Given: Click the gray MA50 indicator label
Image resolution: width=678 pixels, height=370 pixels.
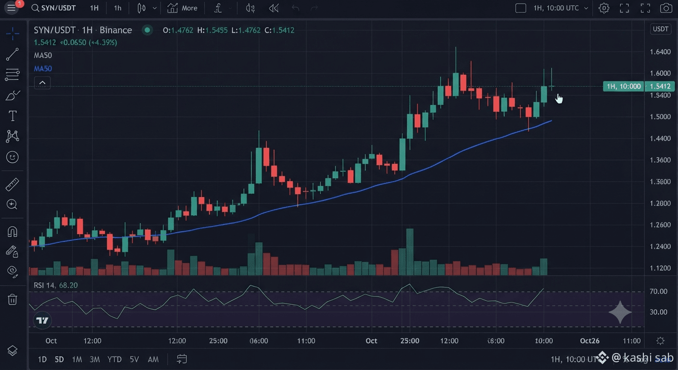Looking at the screenshot, I should 43,55.
